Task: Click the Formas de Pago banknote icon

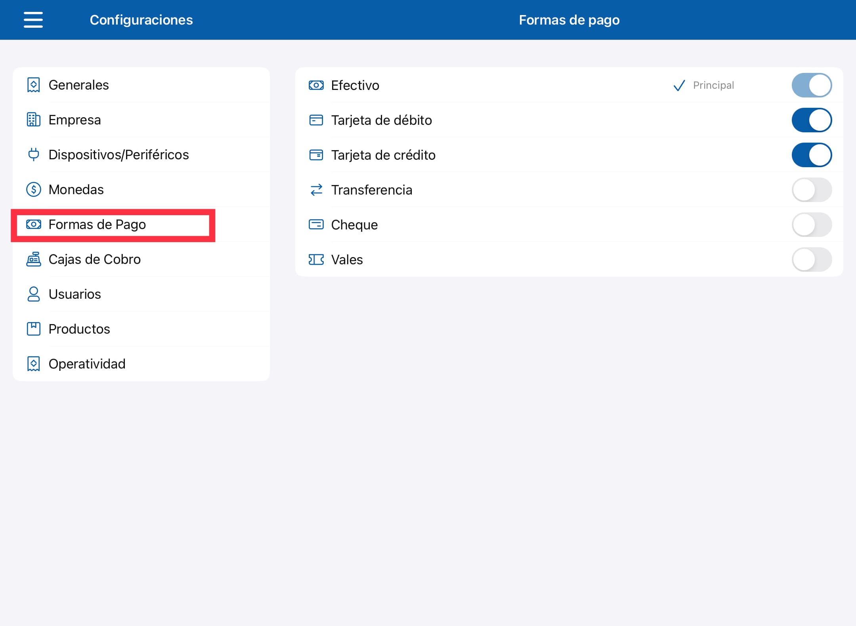Action: tap(34, 224)
